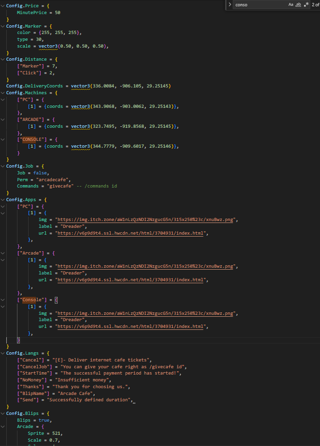Toggle Match Whole Word option
Image resolution: width=320 pixels, height=446 pixels.
pyautogui.click(x=299, y=4)
